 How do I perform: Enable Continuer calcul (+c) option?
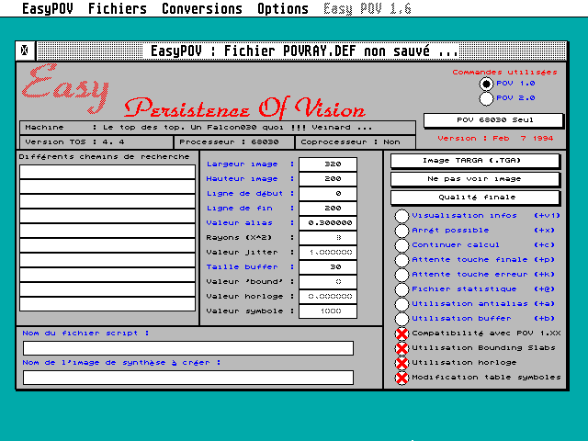[x=401, y=245]
